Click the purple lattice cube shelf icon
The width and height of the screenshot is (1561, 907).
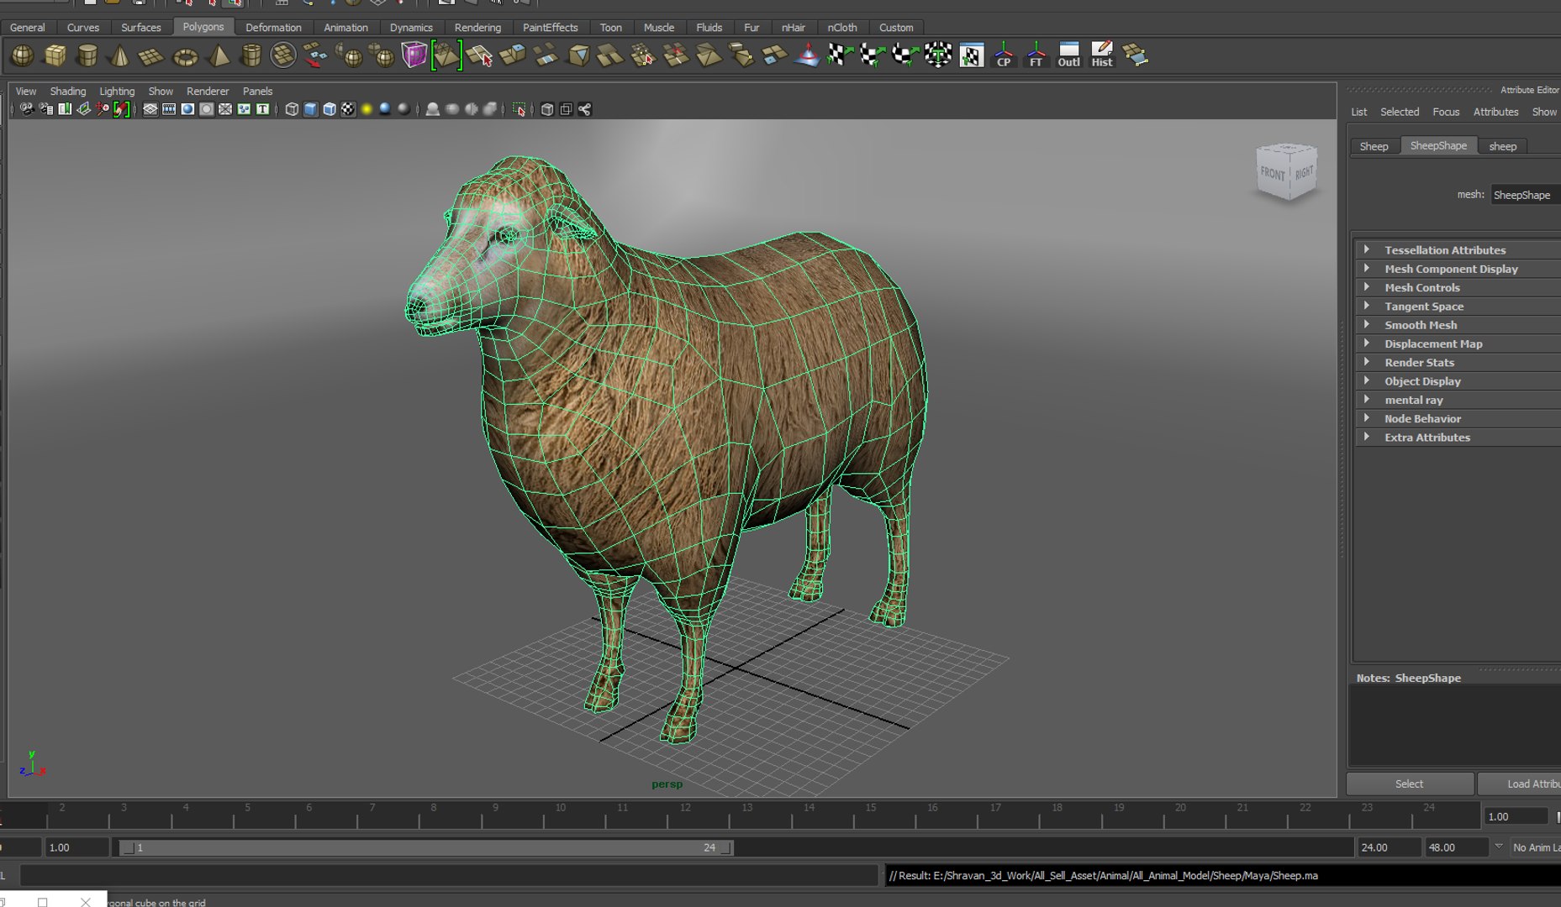(414, 56)
